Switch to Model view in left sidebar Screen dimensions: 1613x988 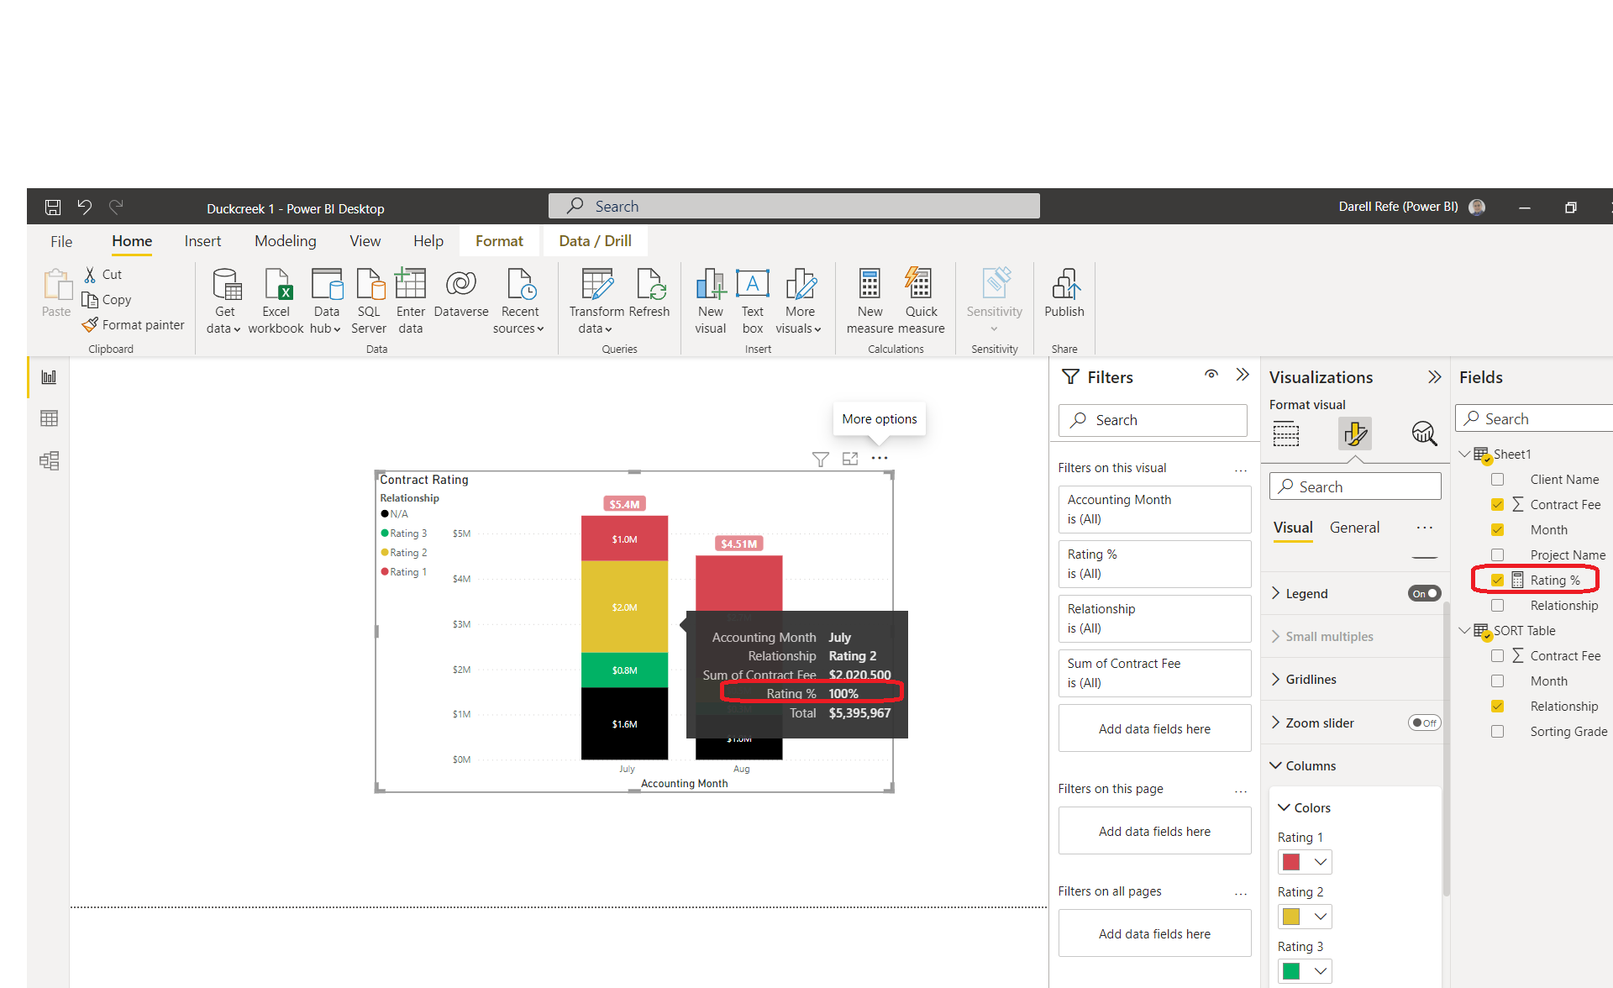49,460
